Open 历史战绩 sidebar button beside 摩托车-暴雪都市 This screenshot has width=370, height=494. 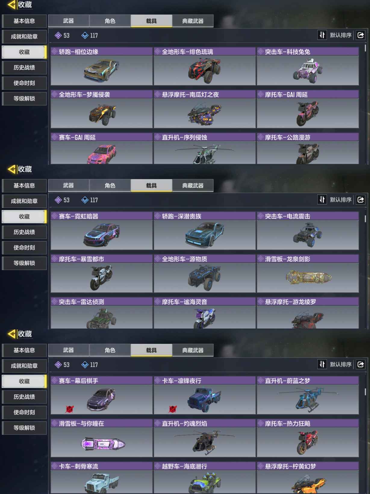pos(24,232)
